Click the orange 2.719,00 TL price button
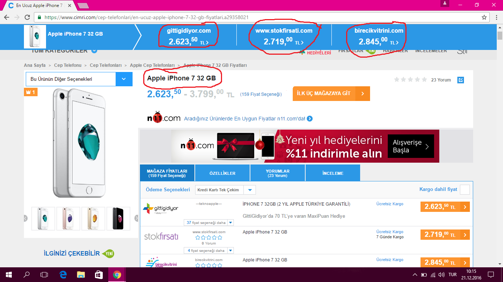This screenshot has height=282, width=503. coord(445,235)
